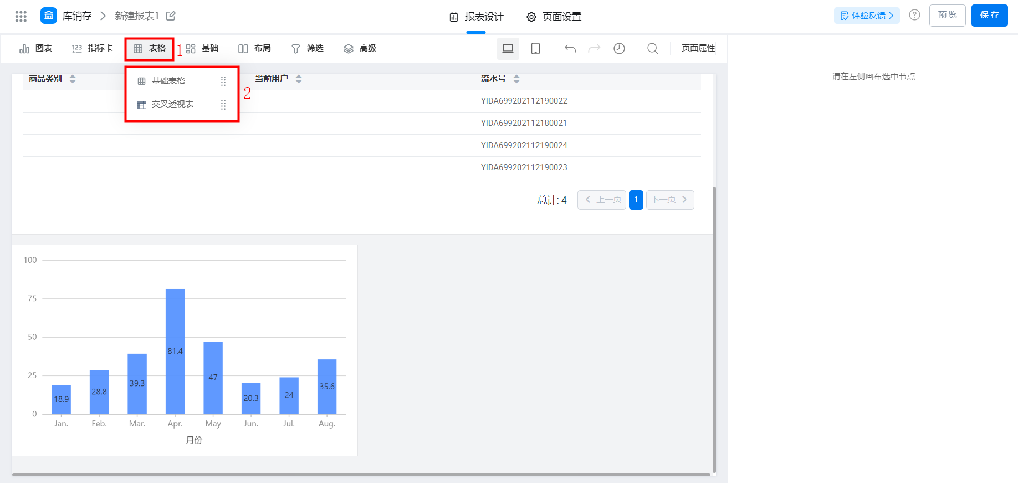Image resolution: width=1018 pixels, height=483 pixels.
Task: Sort by 当前用户 column arrows
Action: [x=299, y=79]
